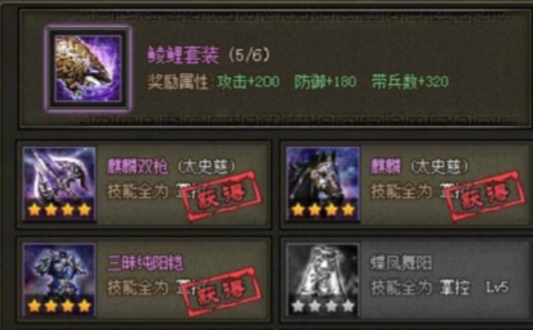Screen dimensions: 533x330
Task: Click the 获得 stamp on 麒麟 horse
Action: click(x=486, y=196)
